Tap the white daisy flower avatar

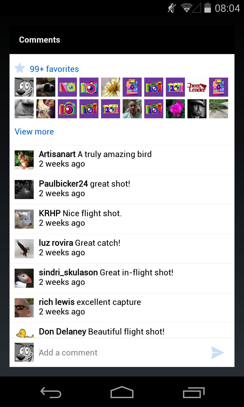[x=111, y=87]
